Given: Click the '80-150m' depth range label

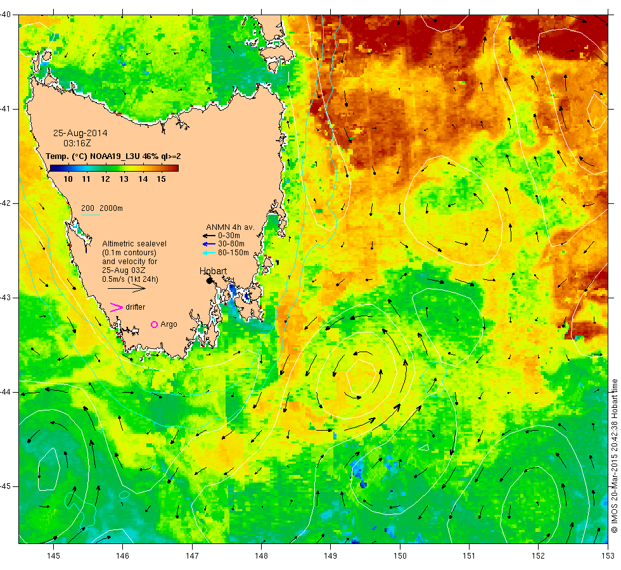Looking at the screenshot, I should (x=233, y=253).
